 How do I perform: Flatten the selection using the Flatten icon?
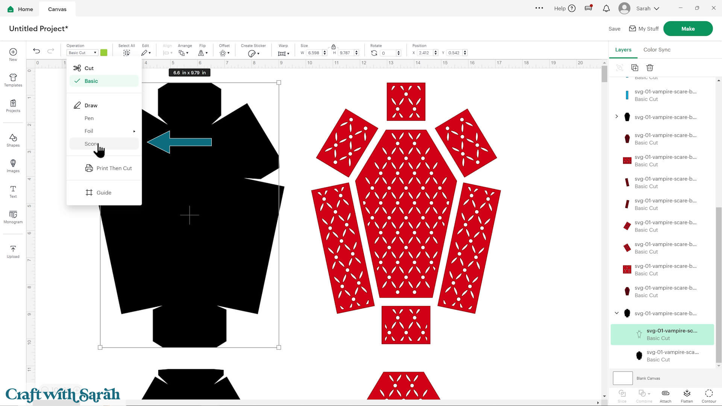tap(687, 396)
